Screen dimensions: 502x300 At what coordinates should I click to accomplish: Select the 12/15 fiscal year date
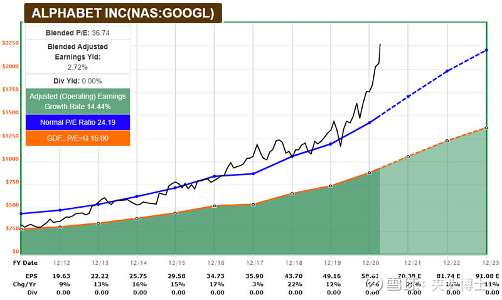(x=177, y=263)
